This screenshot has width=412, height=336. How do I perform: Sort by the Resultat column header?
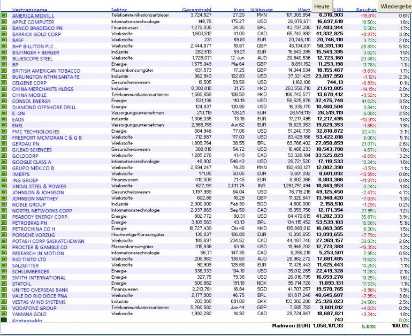click(366, 10)
